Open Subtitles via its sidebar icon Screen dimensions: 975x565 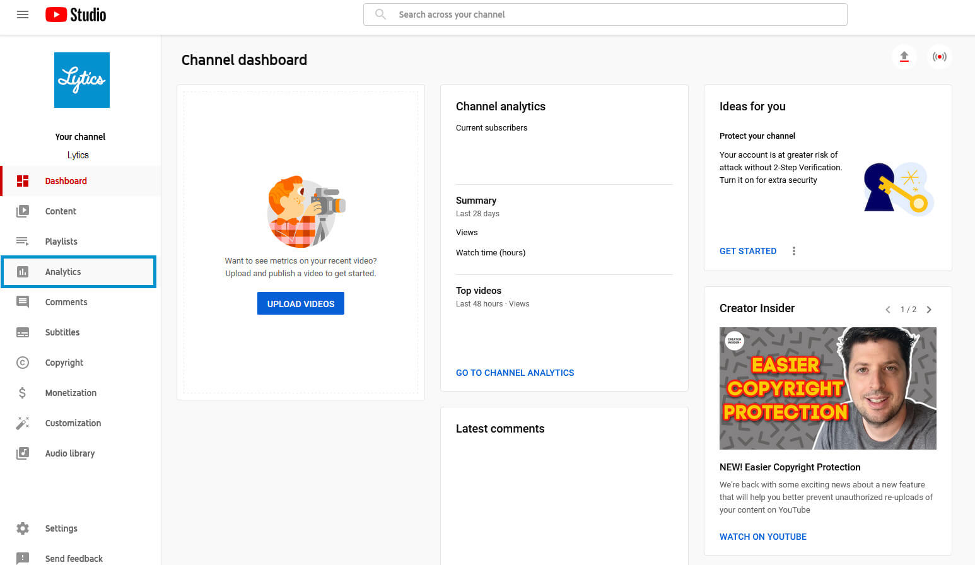pos(23,332)
